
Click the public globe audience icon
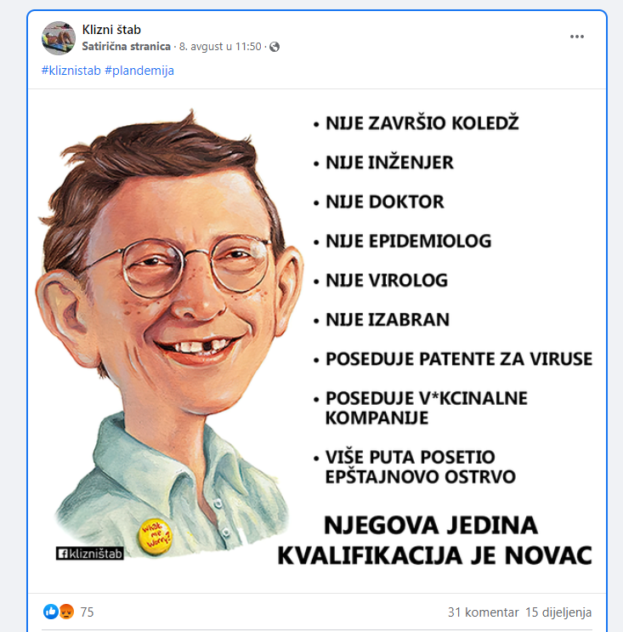(x=275, y=47)
